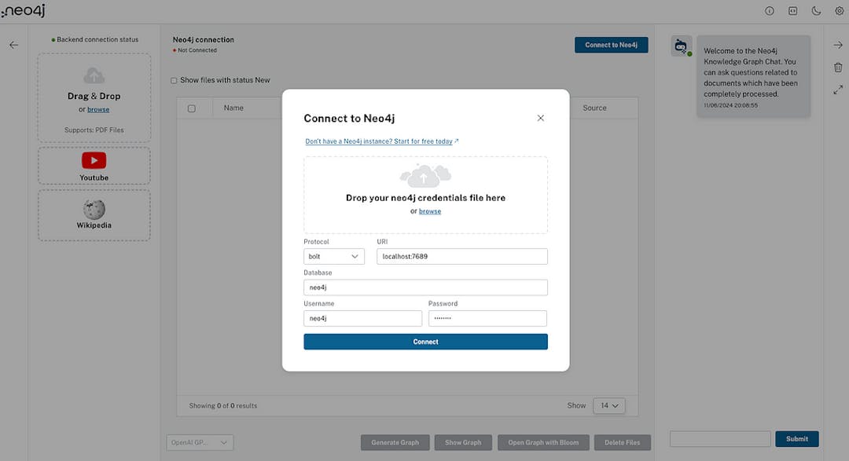Open the Protocol dropdown showing bolt
The image size is (849, 461).
pos(334,256)
